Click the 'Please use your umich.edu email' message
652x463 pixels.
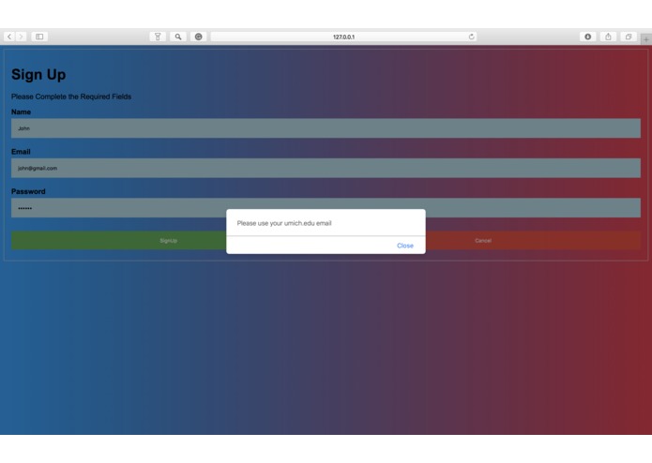coord(284,223)
